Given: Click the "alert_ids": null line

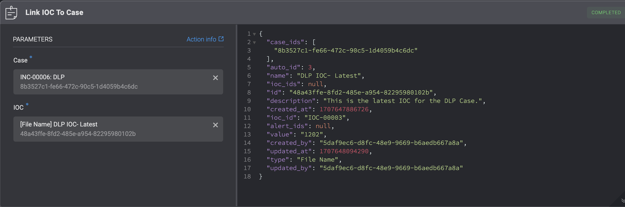Looking at the screenshot, I should click(300, 126).
